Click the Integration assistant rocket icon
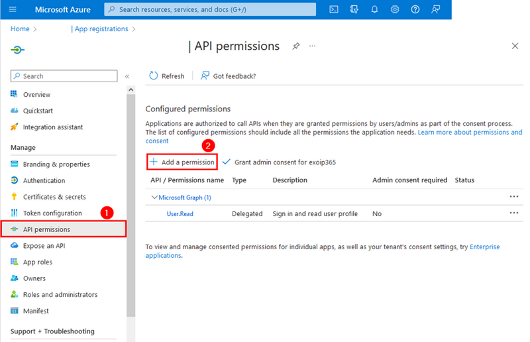The width and height of the screenshot is (530, 342). [14, 127]
